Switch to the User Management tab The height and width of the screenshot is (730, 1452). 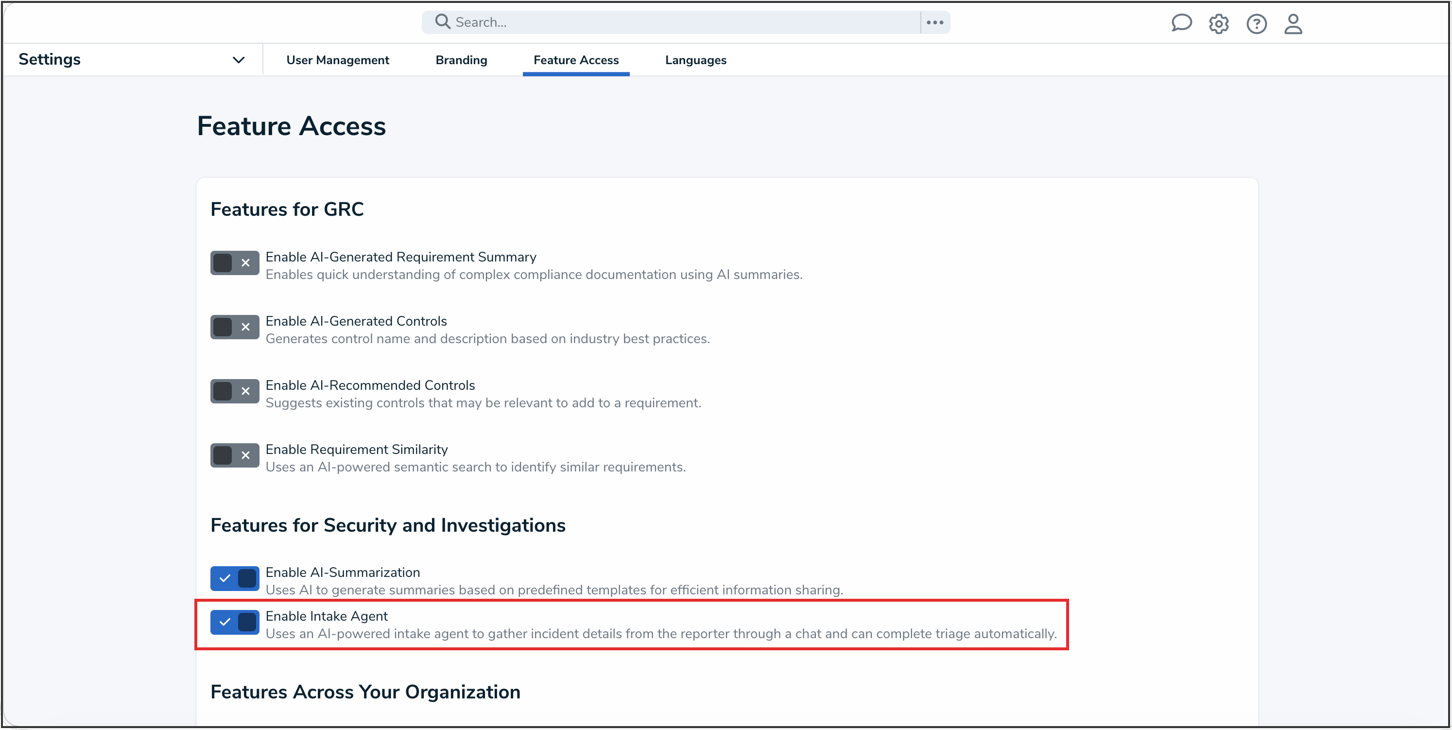338,60
